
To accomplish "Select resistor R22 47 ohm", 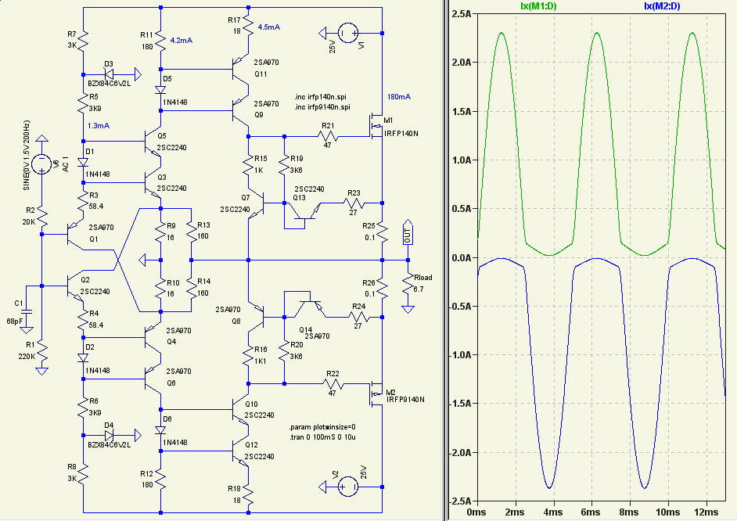I will [x=333, y=384].
